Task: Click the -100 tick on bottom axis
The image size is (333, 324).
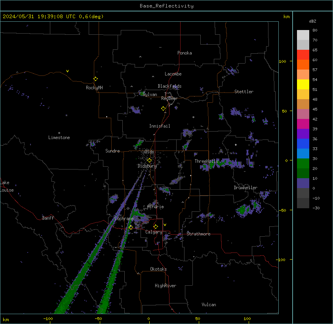Action: pos(48,319)
